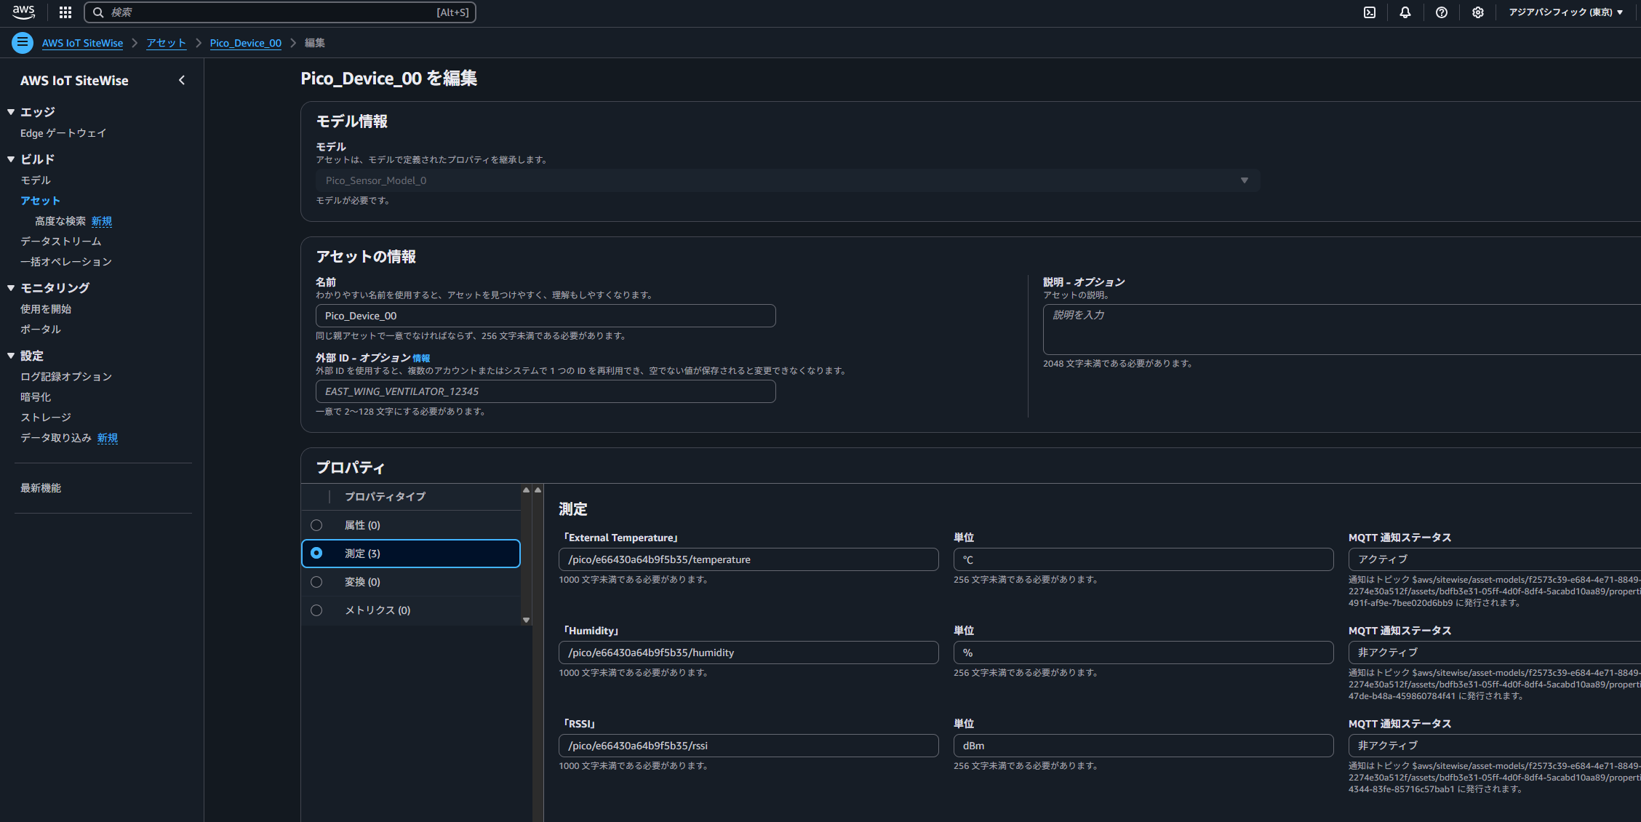Open the Pico_Sensor_Model_0 model dropdown
Screen dimensions: 1641x822
click(788, 180)
